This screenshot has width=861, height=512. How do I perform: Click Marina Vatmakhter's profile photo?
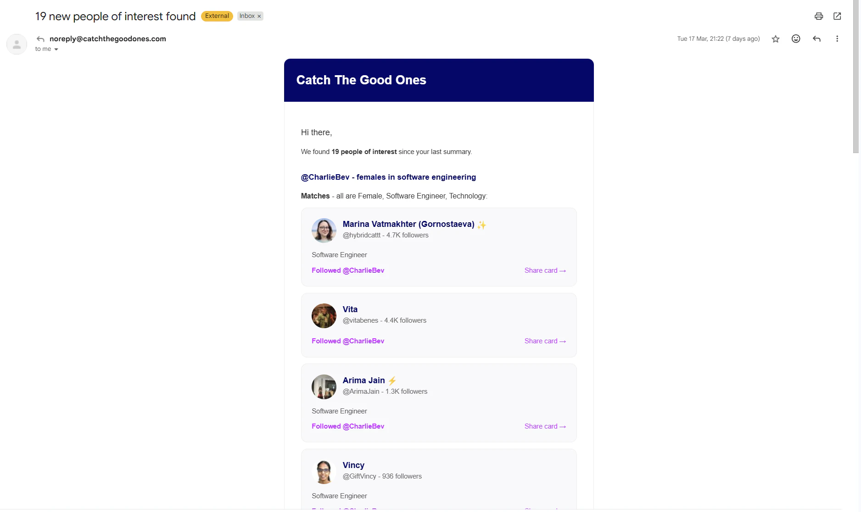click(x=324, y=231)
